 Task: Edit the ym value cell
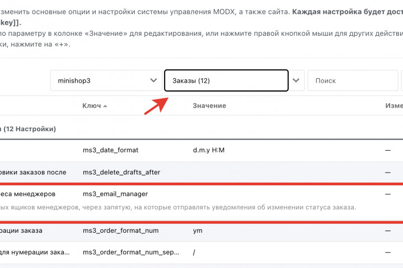click(197, 230)
